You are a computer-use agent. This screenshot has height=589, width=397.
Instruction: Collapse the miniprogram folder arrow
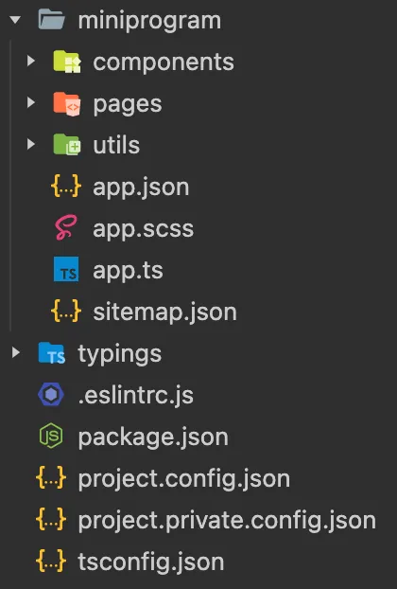[15, 20]
